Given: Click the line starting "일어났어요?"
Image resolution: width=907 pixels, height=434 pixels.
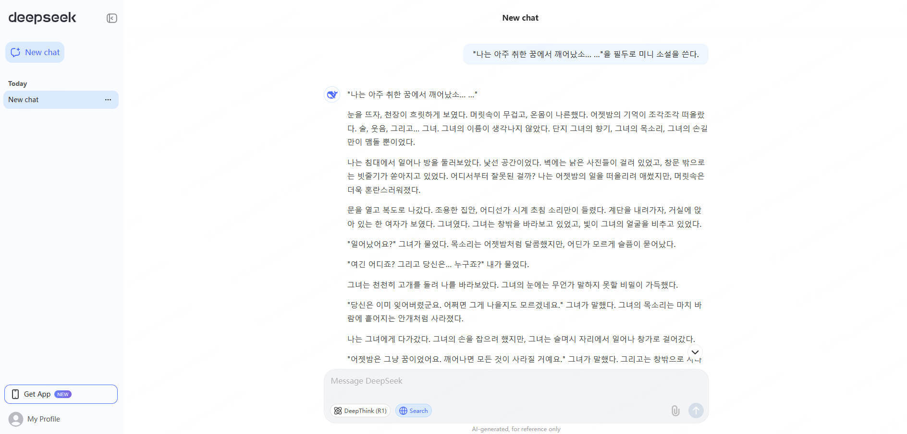Looking at the screenshot, I should [x=511, y=244].
